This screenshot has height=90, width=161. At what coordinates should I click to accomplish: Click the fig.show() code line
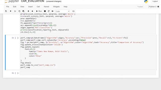(26, 63)
